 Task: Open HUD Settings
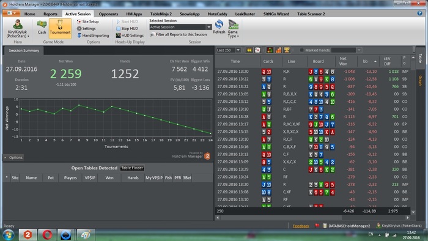point(130,35)
